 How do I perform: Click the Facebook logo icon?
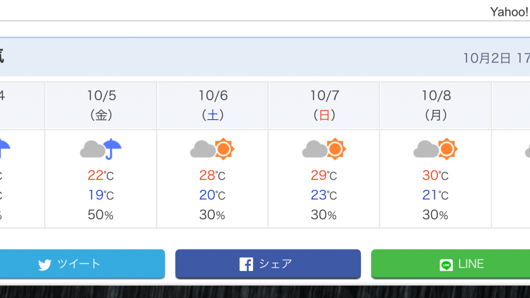pos(246,264)
